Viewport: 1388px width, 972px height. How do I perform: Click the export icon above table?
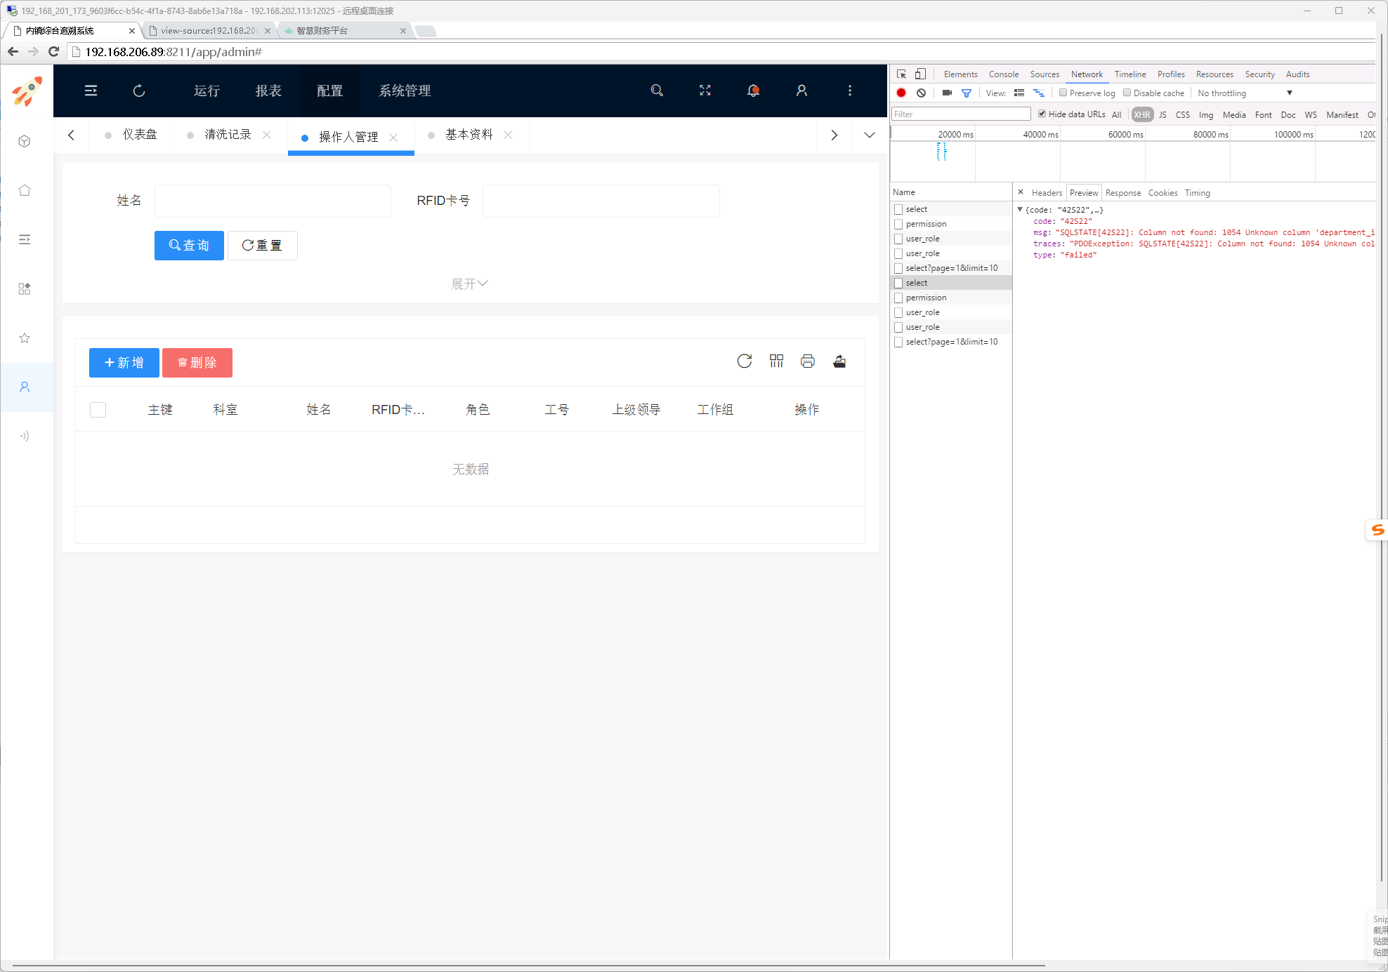(839, 361)
